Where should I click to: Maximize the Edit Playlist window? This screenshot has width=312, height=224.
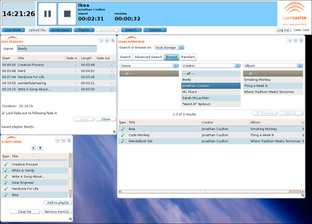pyautogui.click(x=107, y=40)
